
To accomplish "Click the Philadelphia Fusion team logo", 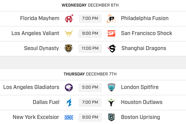I will [111, 19].
